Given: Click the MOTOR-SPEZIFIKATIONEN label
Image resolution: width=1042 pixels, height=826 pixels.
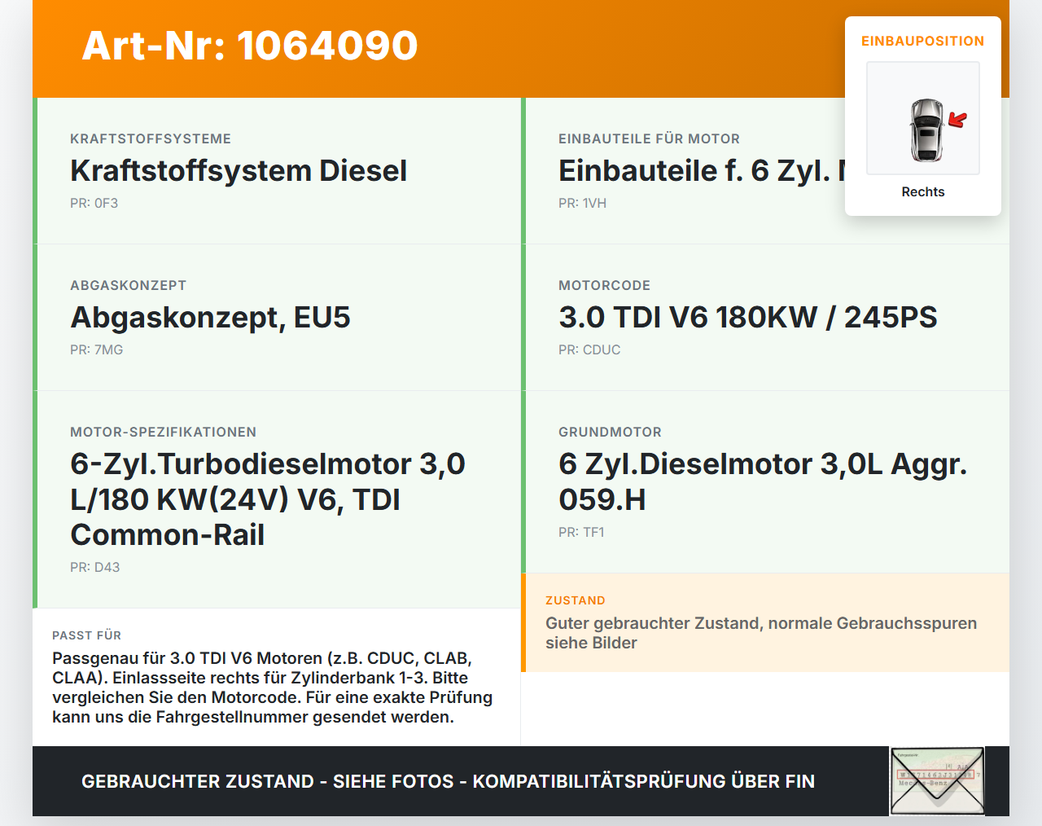Looking at the screenshot, I should click(164, 432).
